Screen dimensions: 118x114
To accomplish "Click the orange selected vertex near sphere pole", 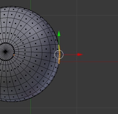I will (x=14, y=55).
